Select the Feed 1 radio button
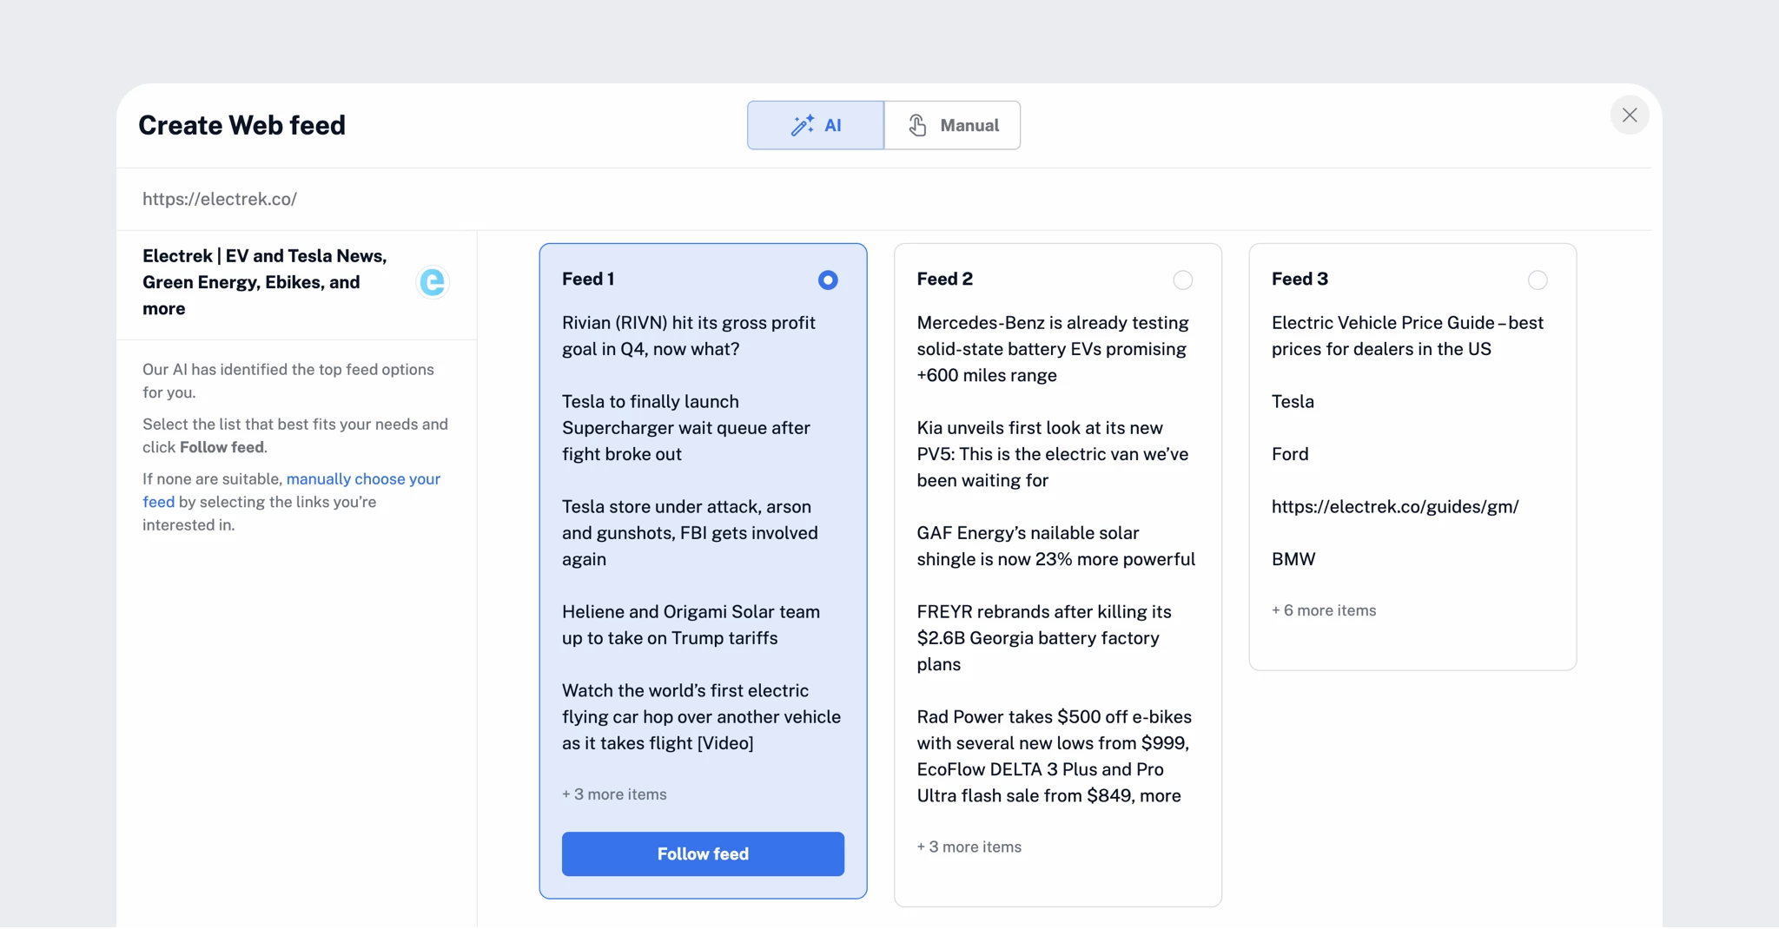The width and height of the screenshot is (1779, 929). [828, 280]
